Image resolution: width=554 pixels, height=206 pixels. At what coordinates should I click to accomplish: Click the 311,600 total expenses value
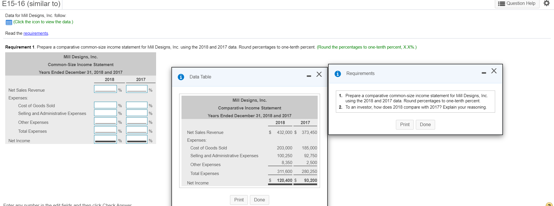(x=285, y=172)
